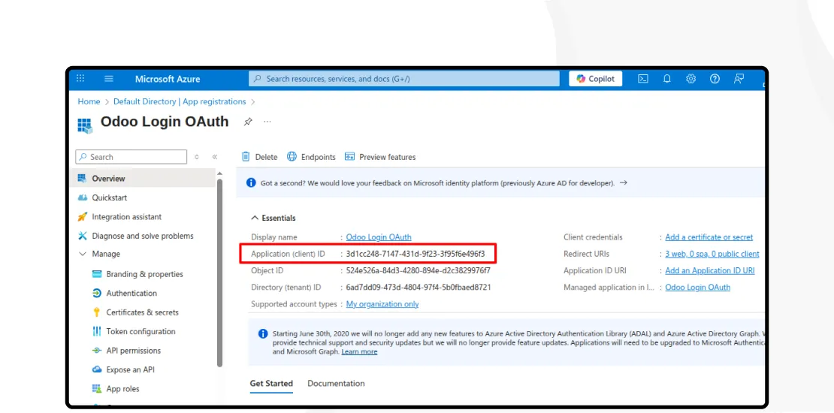Screen dimensions: 834x413
Task: Switch to the Documentation tab
Action: click(x=336, y=384)
